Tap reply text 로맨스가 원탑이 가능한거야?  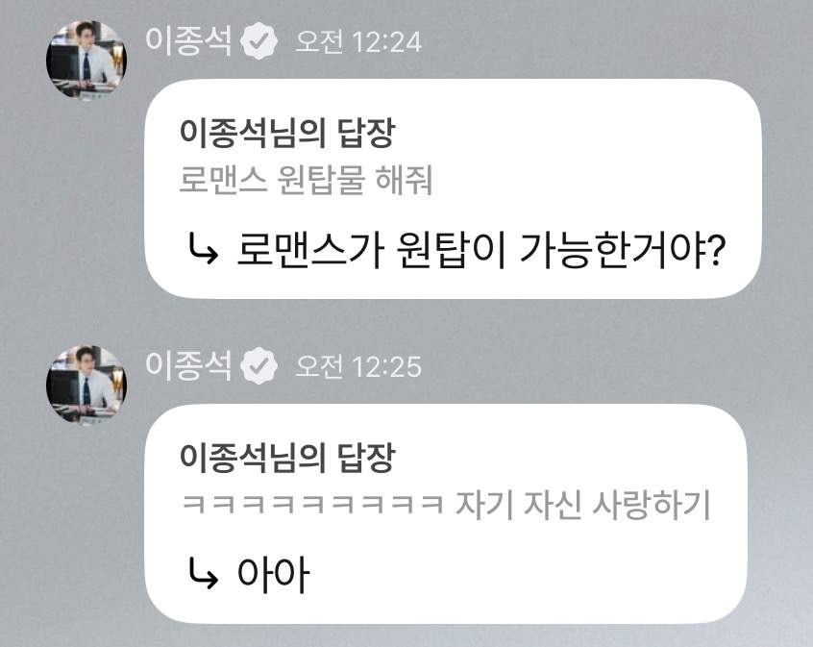(x=480, y=251)
